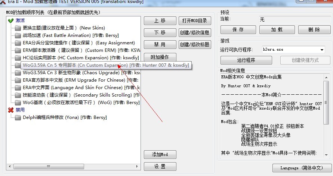Screen dimensions: 333x176
Task: Click folder icon of ERA分兵分宝快捷操作 mod
Action: point(18,43)
